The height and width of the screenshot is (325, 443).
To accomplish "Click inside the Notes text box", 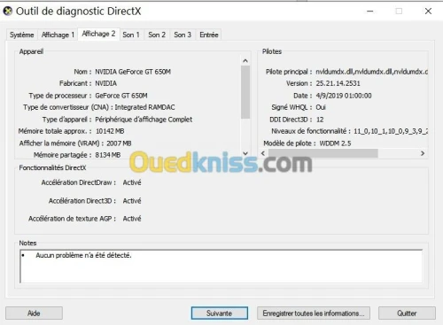I will click(221, 267).
